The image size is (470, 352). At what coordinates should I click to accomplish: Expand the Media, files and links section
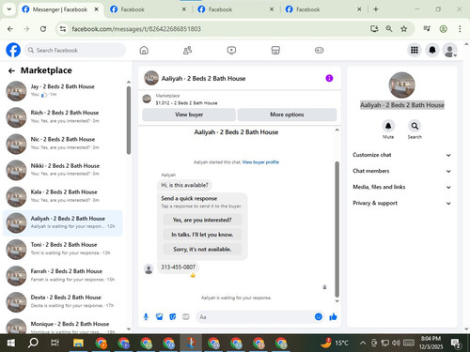coord(401,187)
